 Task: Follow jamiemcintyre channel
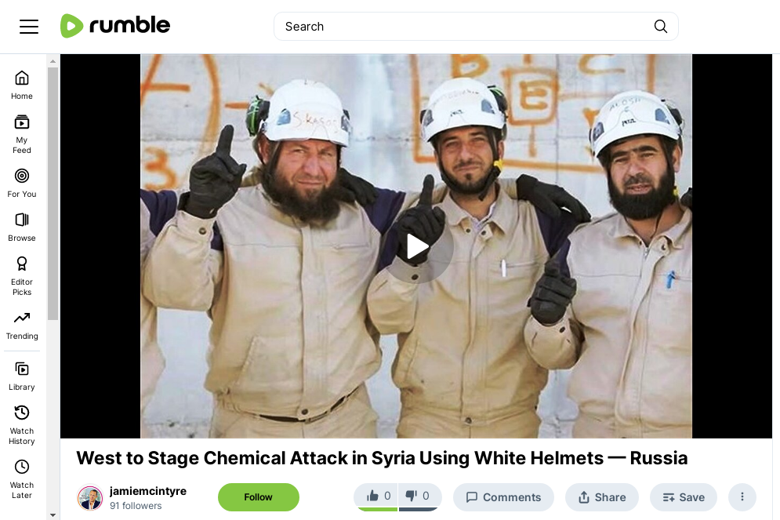click(259, 497)
